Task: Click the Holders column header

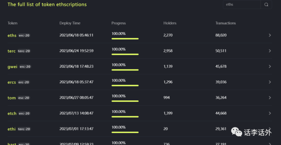Action: (170, 23)
